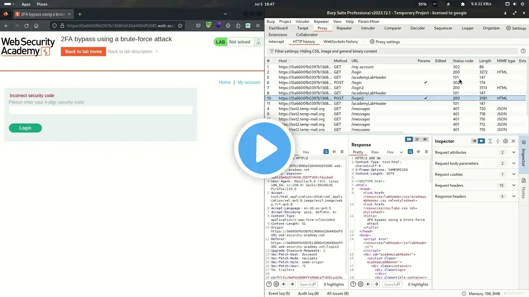Open request pane hamburger menu

pos(342,152)
